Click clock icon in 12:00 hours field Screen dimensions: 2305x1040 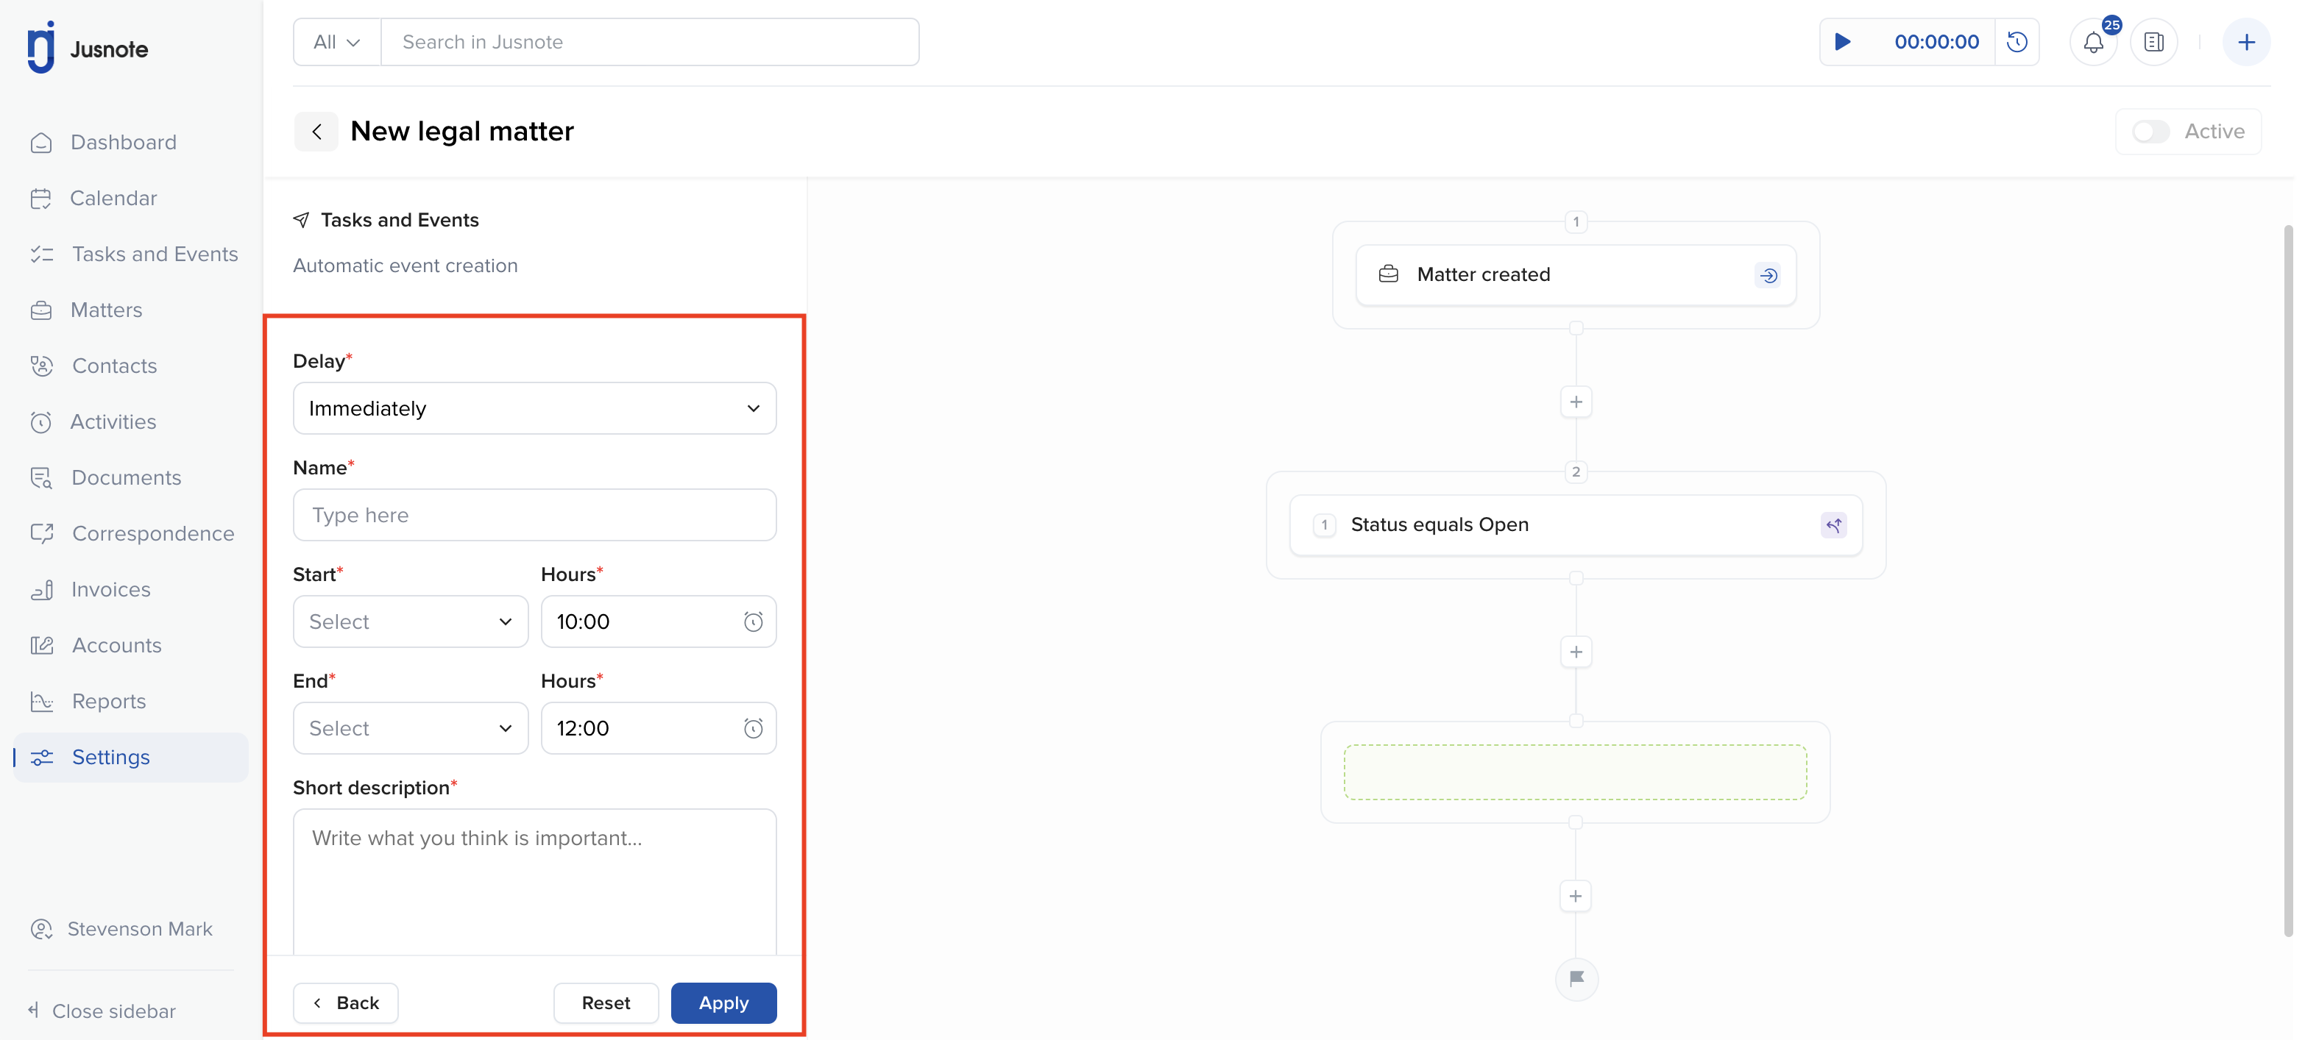[754, 728]
